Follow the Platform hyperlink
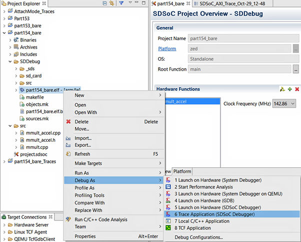The image size is (301, 242). click(167, 49)
